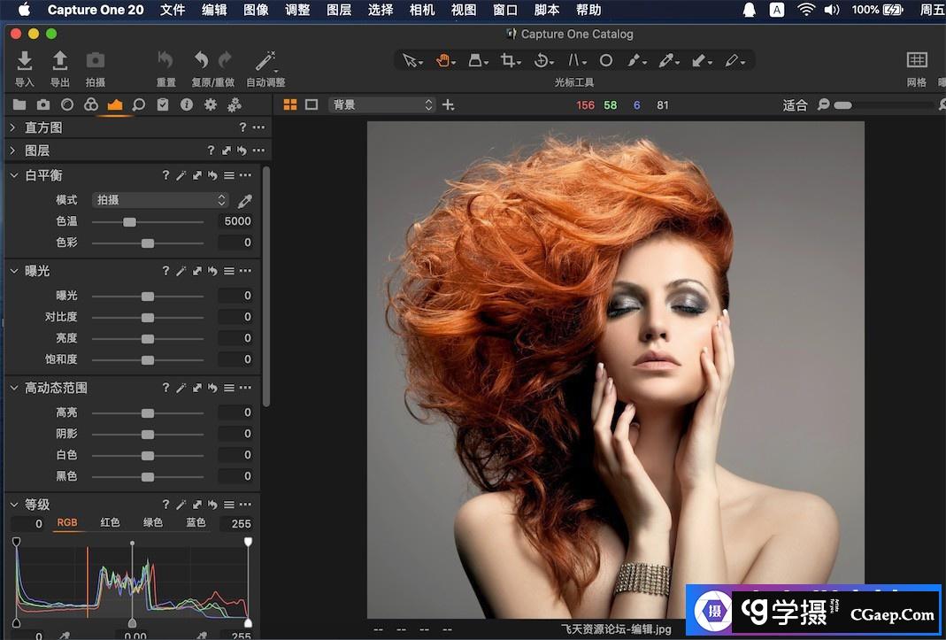
Task: Pick the white balance eyedropper in 白平衡 panel
Action: point(245,201)
